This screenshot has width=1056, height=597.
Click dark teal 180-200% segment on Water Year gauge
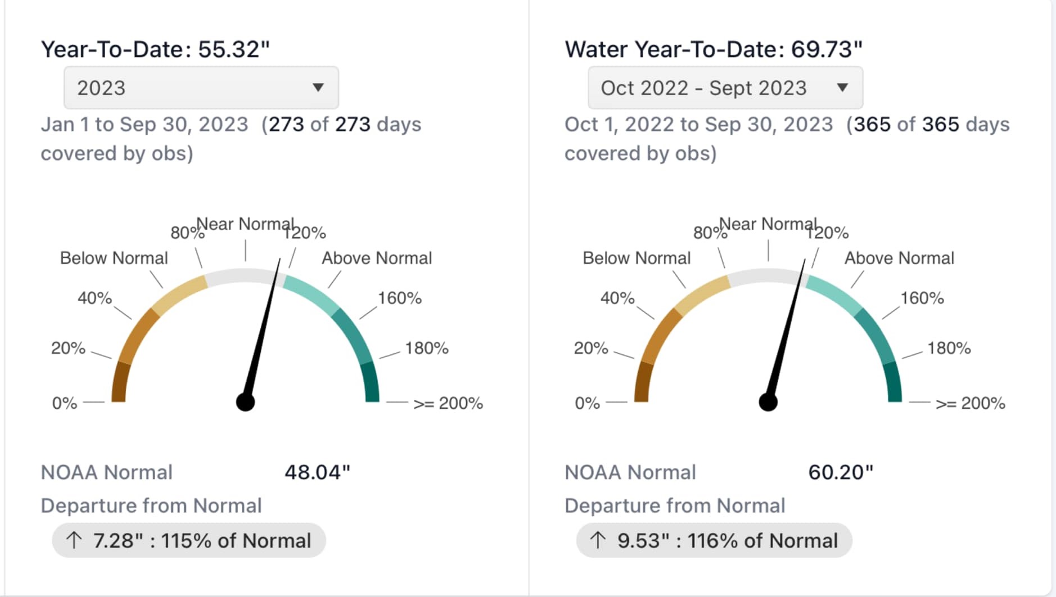click(893, 383)
